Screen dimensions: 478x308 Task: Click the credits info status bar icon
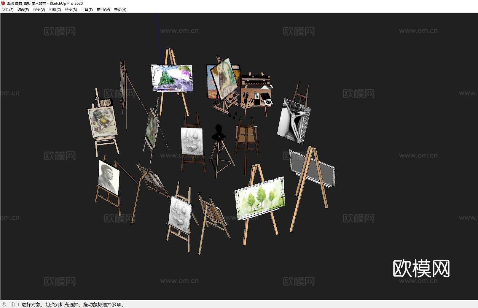click(13, 304)
